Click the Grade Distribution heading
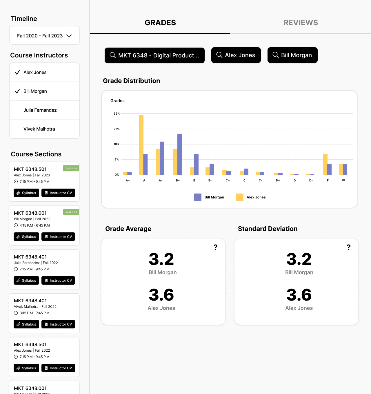 click(131, 81)
